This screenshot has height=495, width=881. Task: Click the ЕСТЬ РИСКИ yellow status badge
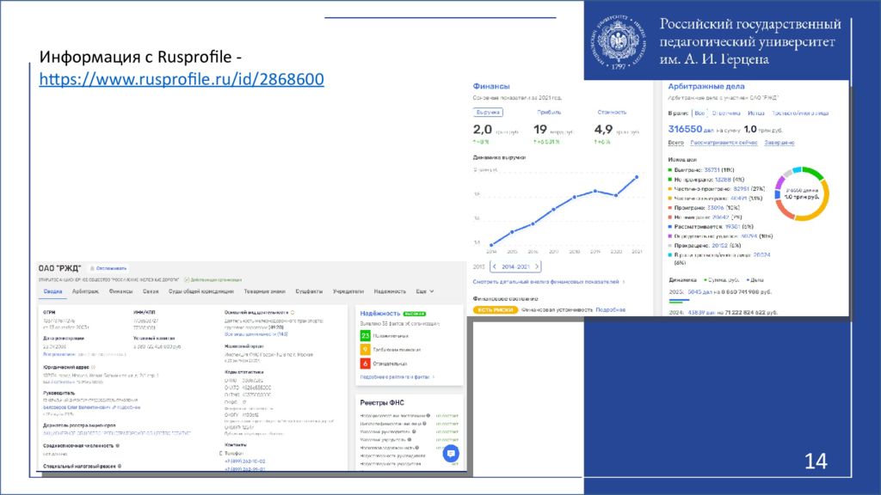[495, 309]
